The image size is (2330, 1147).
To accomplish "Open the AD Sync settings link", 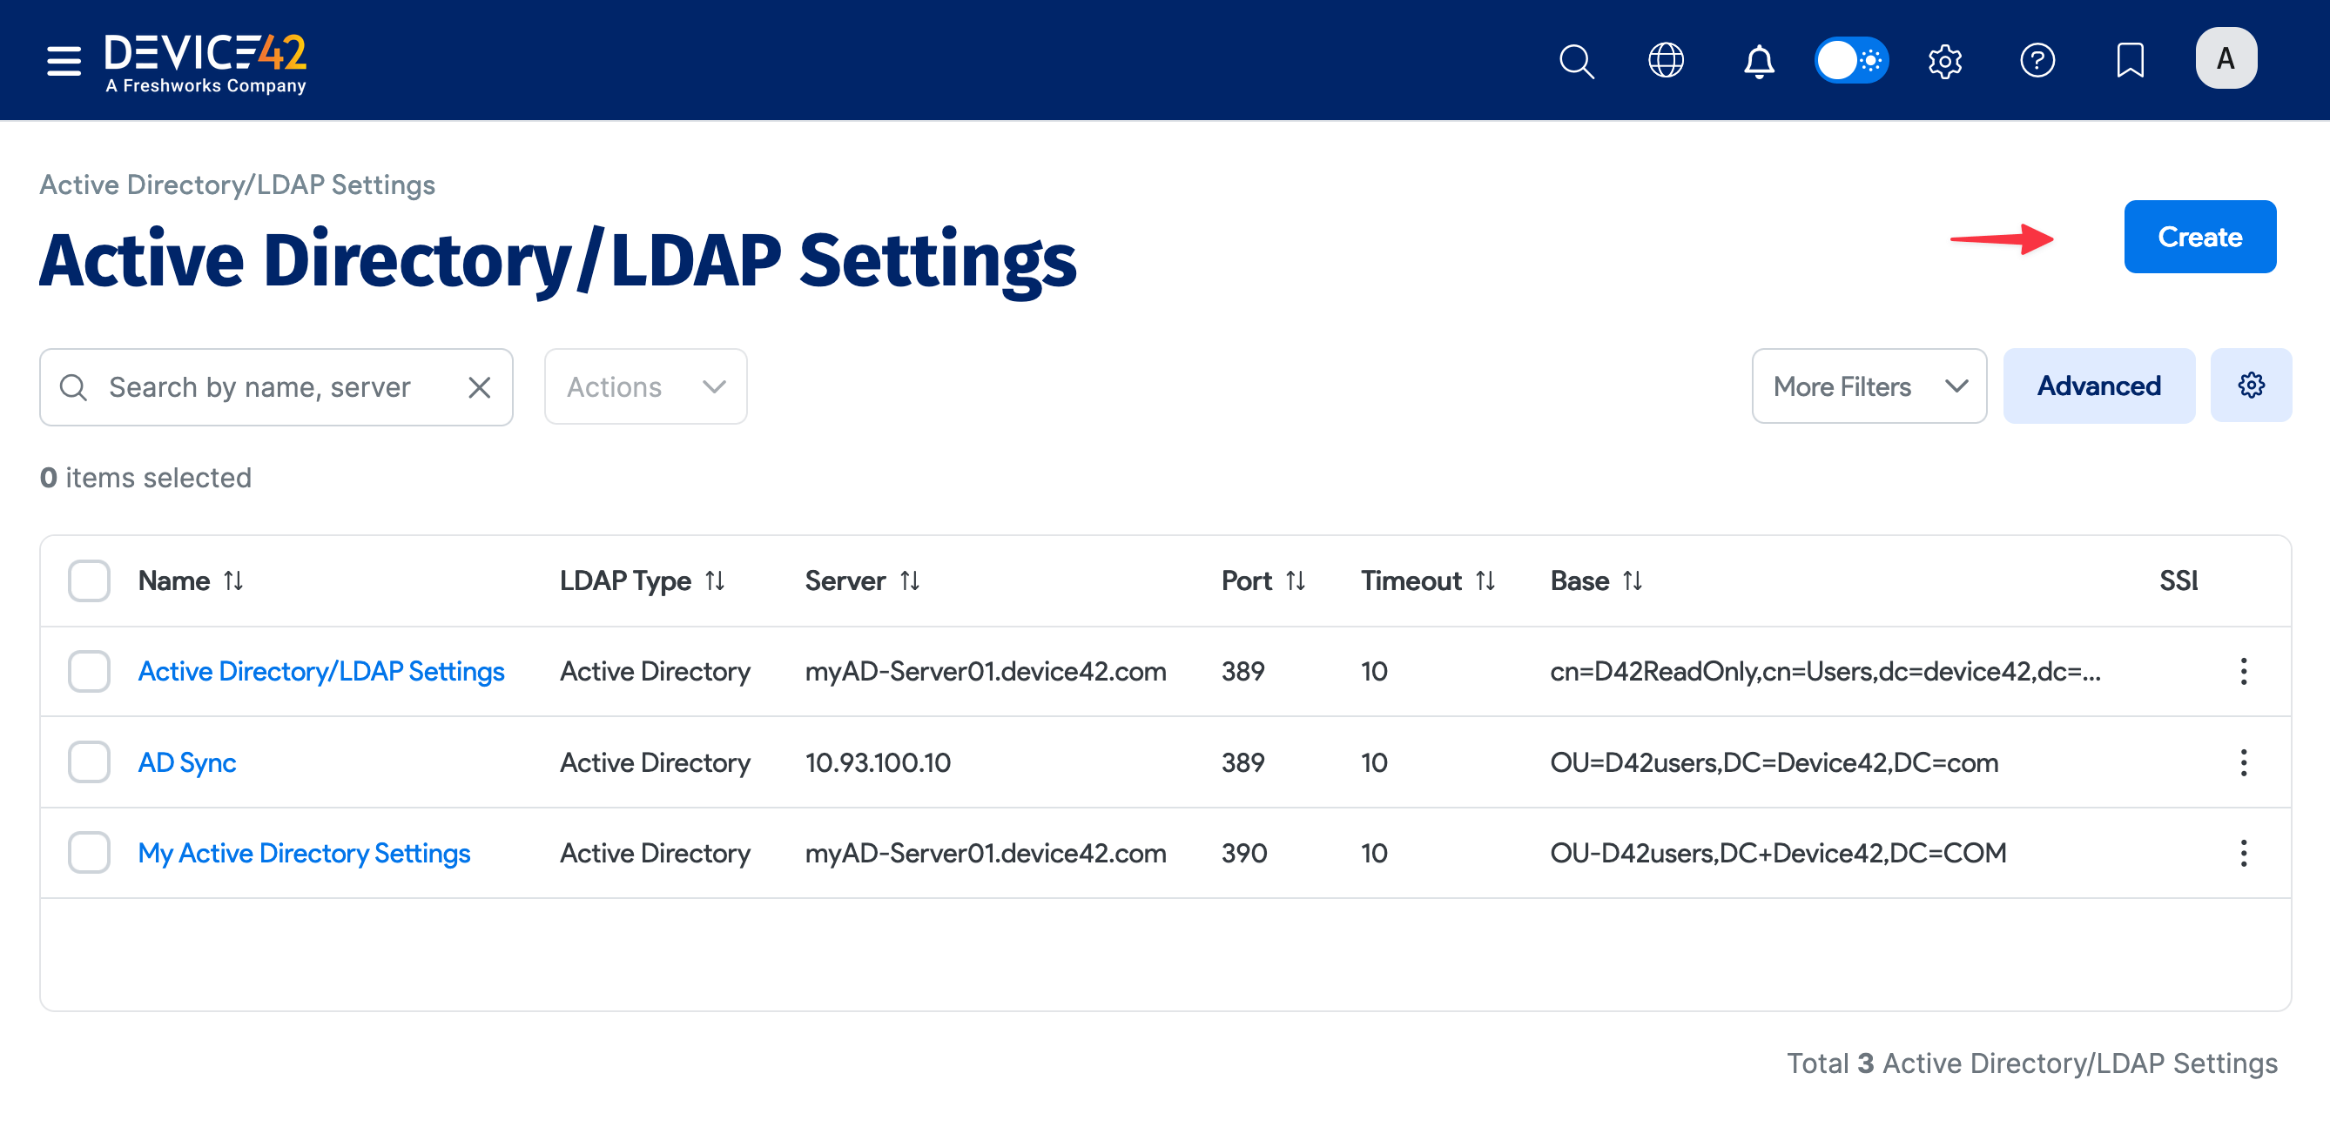I will [x=186, y=762].
